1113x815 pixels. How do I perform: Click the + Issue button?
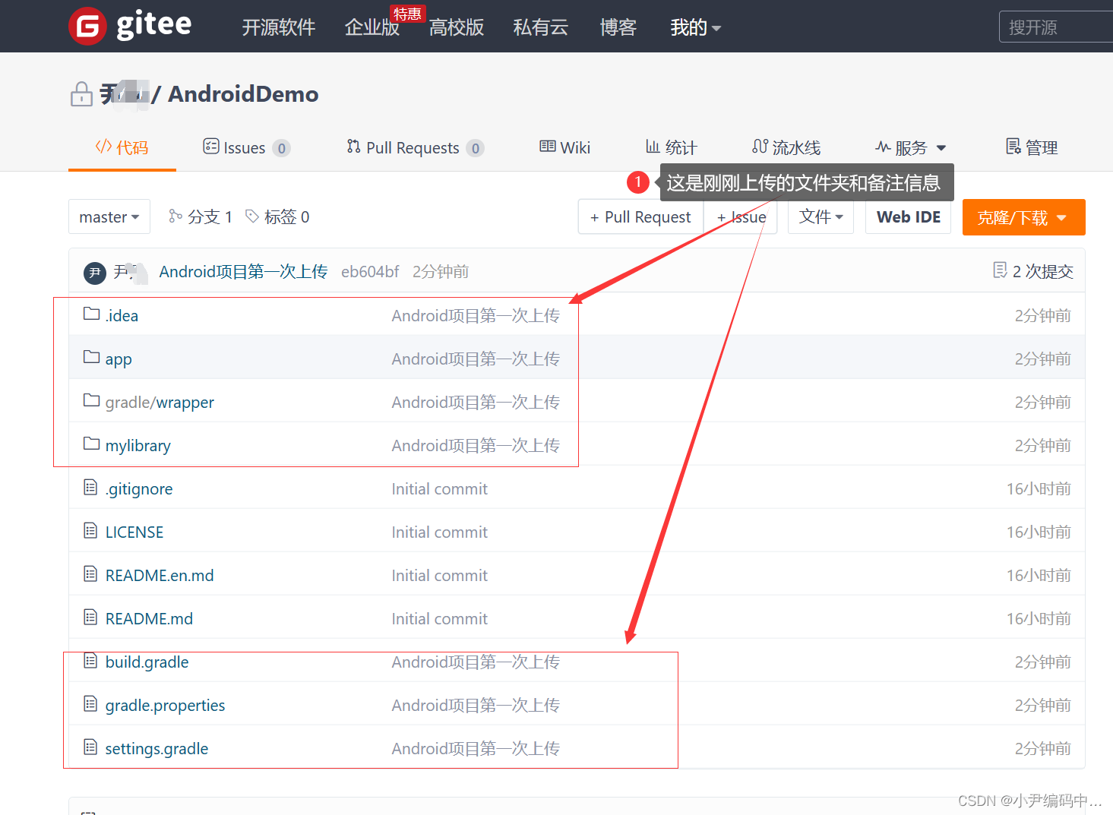point(741,217)
